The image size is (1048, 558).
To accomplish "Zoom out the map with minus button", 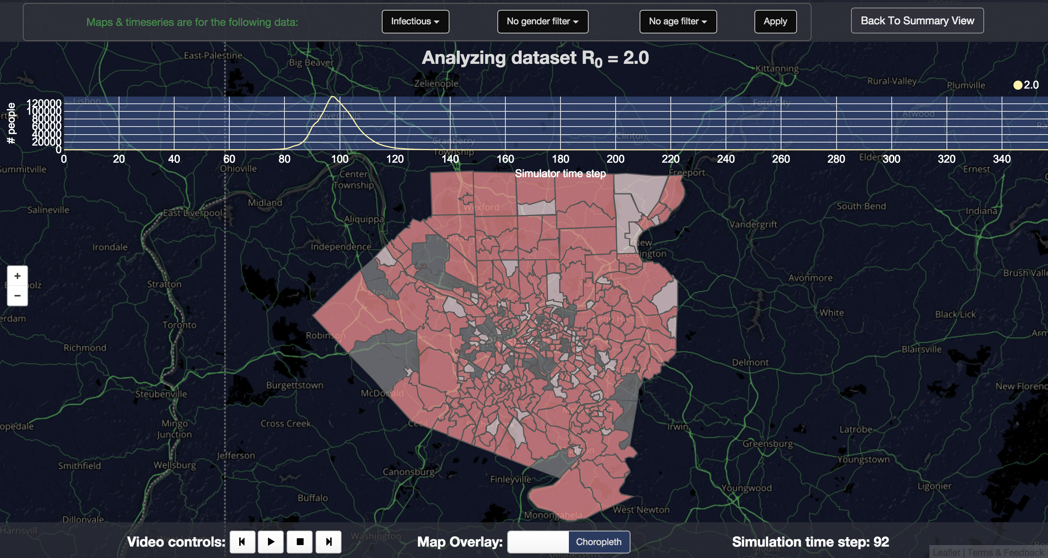I will [x=17, y=296].
